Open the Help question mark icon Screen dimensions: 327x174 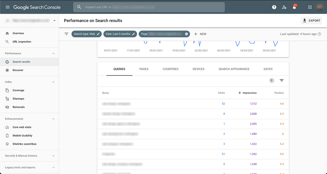click(x=274, y=7)
